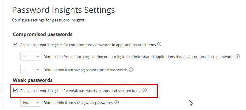The image size is (246, 110).
Task: Select the highlighted sidebar item at left edge
Action: (1, 89)
